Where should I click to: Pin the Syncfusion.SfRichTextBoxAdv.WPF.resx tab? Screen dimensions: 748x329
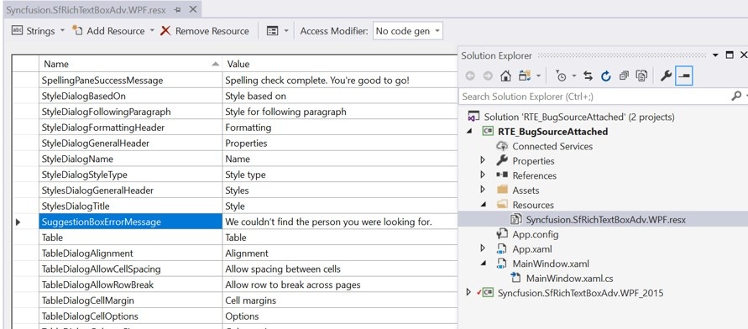click(x=177, y=9)
